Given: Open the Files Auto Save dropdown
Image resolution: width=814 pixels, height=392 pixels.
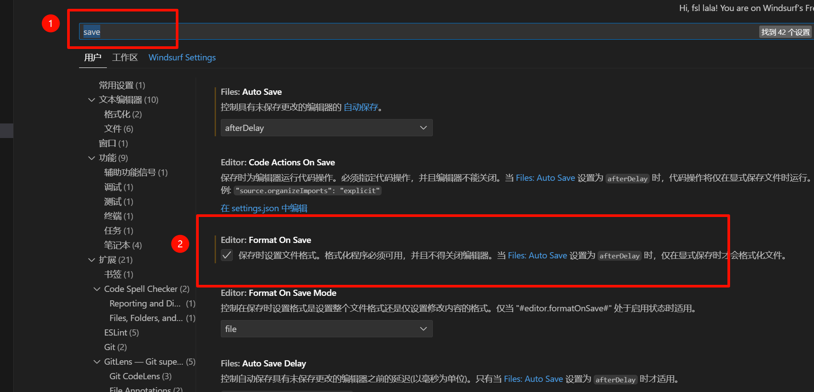Looking at the screenshot, I should coord(326,128).
